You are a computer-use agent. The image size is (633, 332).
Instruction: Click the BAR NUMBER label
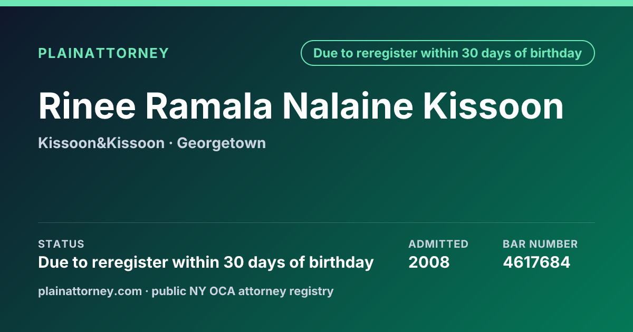click(x=540, y=244)
